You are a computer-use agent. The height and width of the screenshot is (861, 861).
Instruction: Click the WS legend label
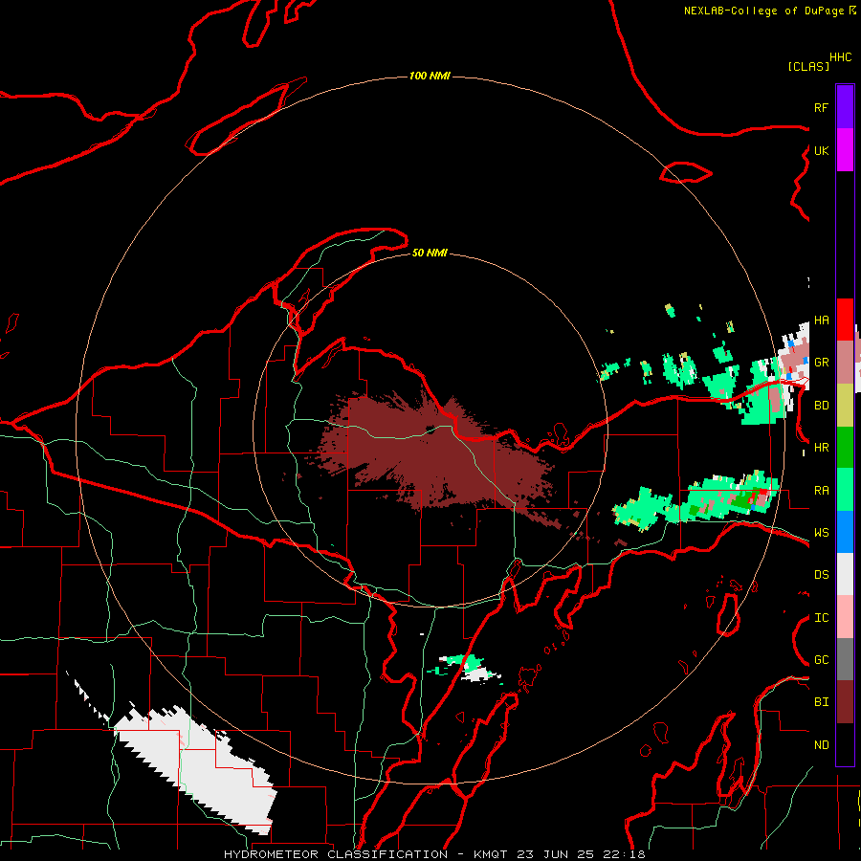[x=821, y=533]
